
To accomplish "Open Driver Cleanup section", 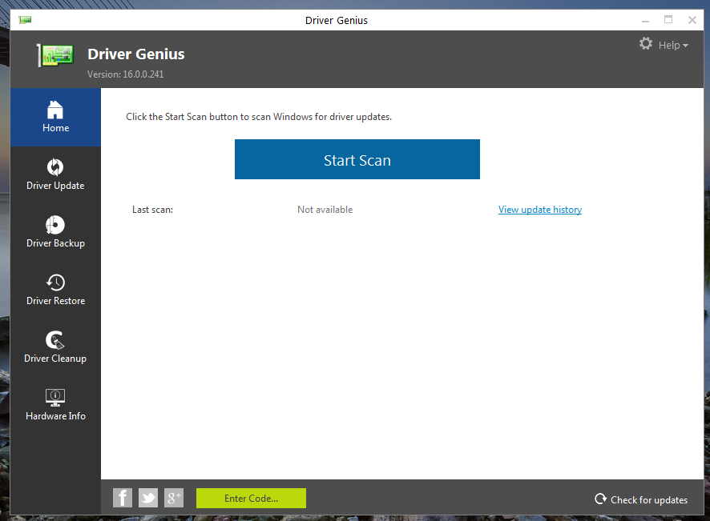I will [55, 347].
